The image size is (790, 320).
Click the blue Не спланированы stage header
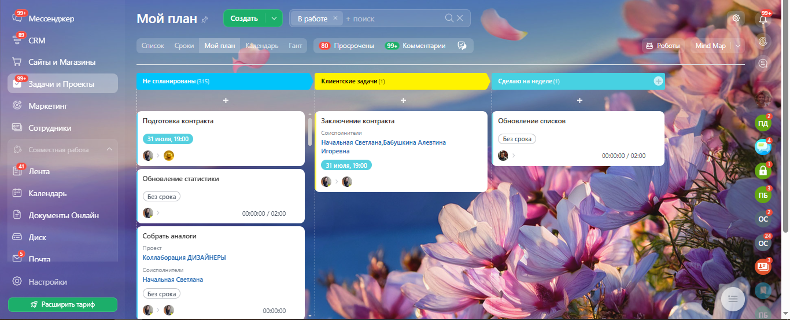point(224,82)
